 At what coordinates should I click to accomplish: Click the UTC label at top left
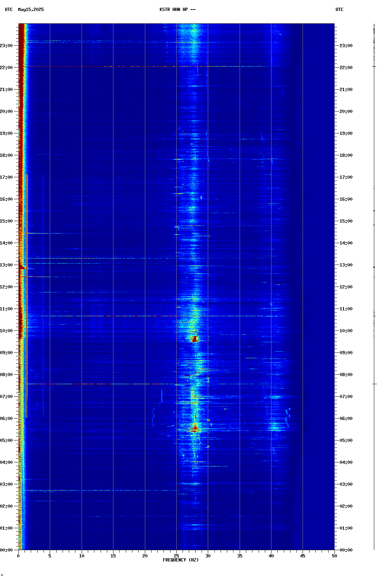9,10
